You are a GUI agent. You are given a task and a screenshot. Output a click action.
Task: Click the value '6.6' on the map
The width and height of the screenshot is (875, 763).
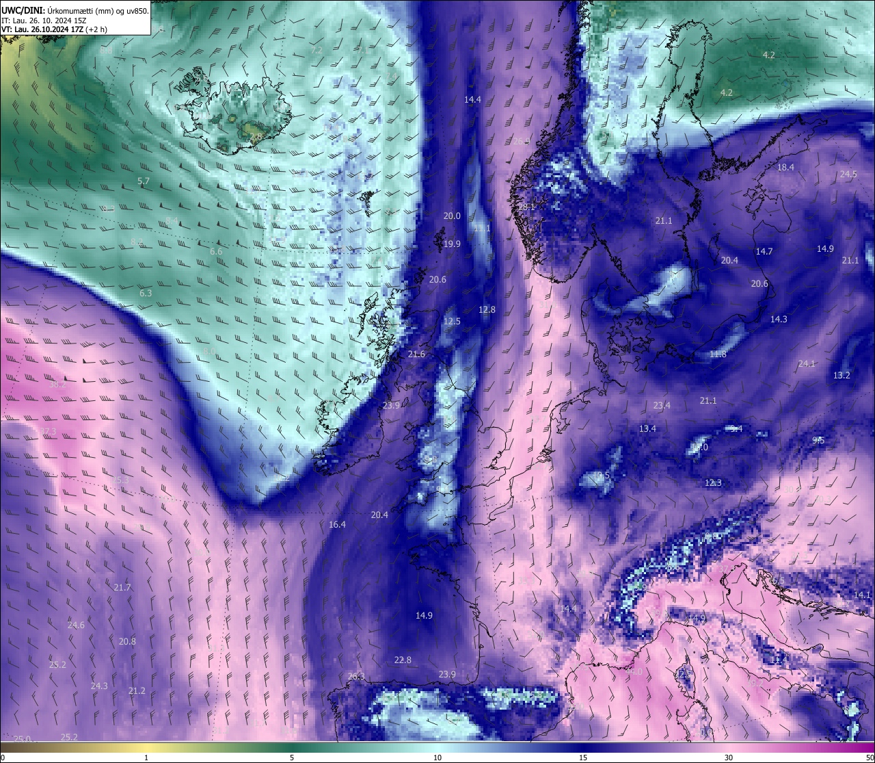[x=216, y=252]
